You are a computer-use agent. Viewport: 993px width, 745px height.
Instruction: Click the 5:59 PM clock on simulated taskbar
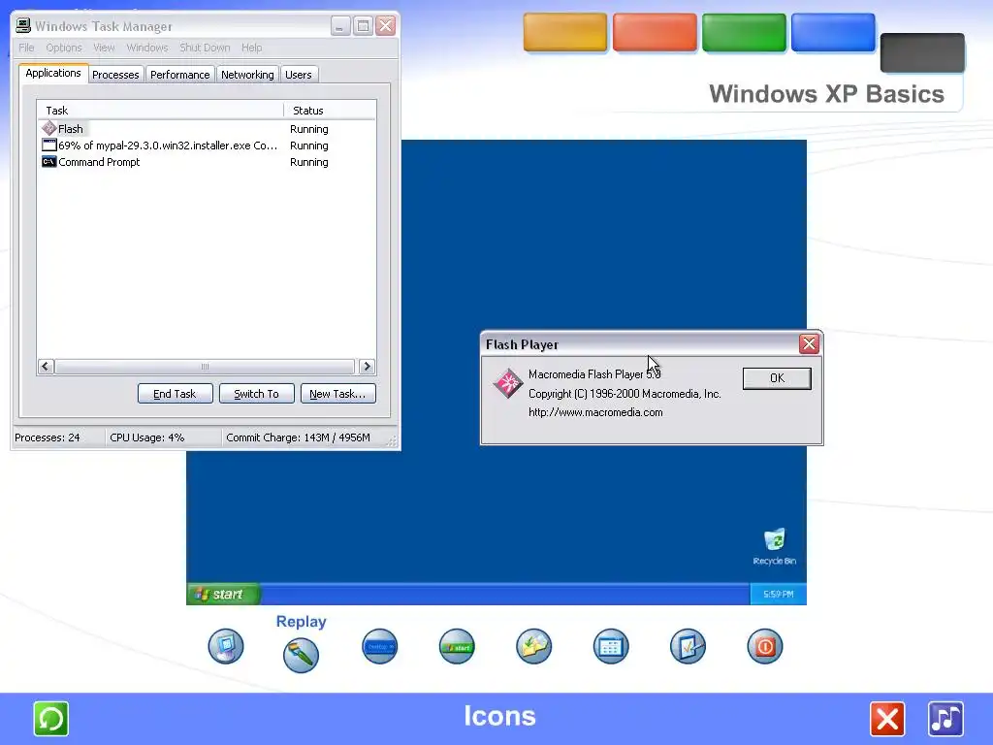779,594
